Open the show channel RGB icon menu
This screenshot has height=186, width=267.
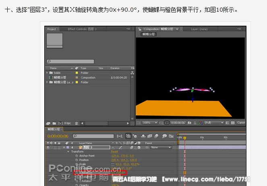201,123
